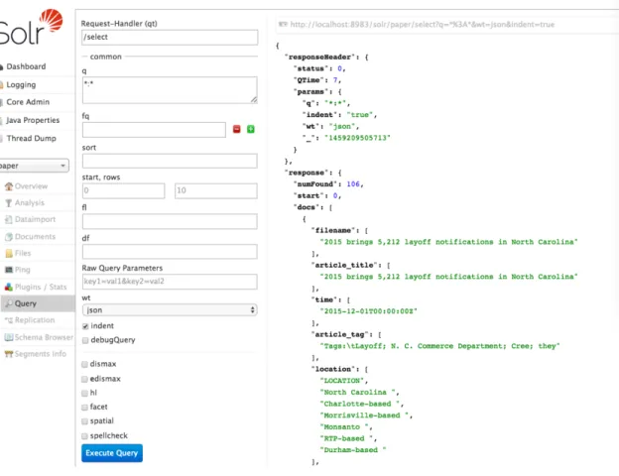The height and width of the screenshot is (476, 619).
Task: Click the Documents icon
Action: tap(9, 237)
